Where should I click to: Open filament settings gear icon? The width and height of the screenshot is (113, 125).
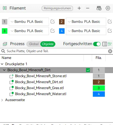point(108,8)
